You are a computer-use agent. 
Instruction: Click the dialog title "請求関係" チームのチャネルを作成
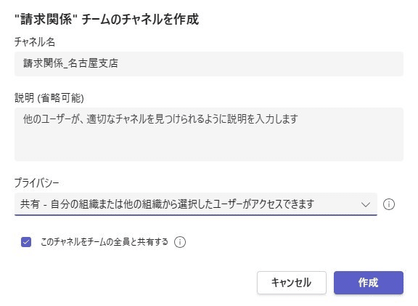[x=107, y=20]
